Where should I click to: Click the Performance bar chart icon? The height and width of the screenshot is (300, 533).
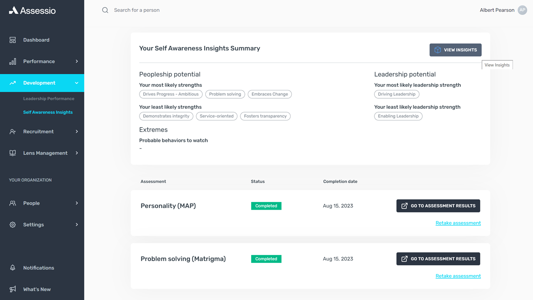point(12,61)
